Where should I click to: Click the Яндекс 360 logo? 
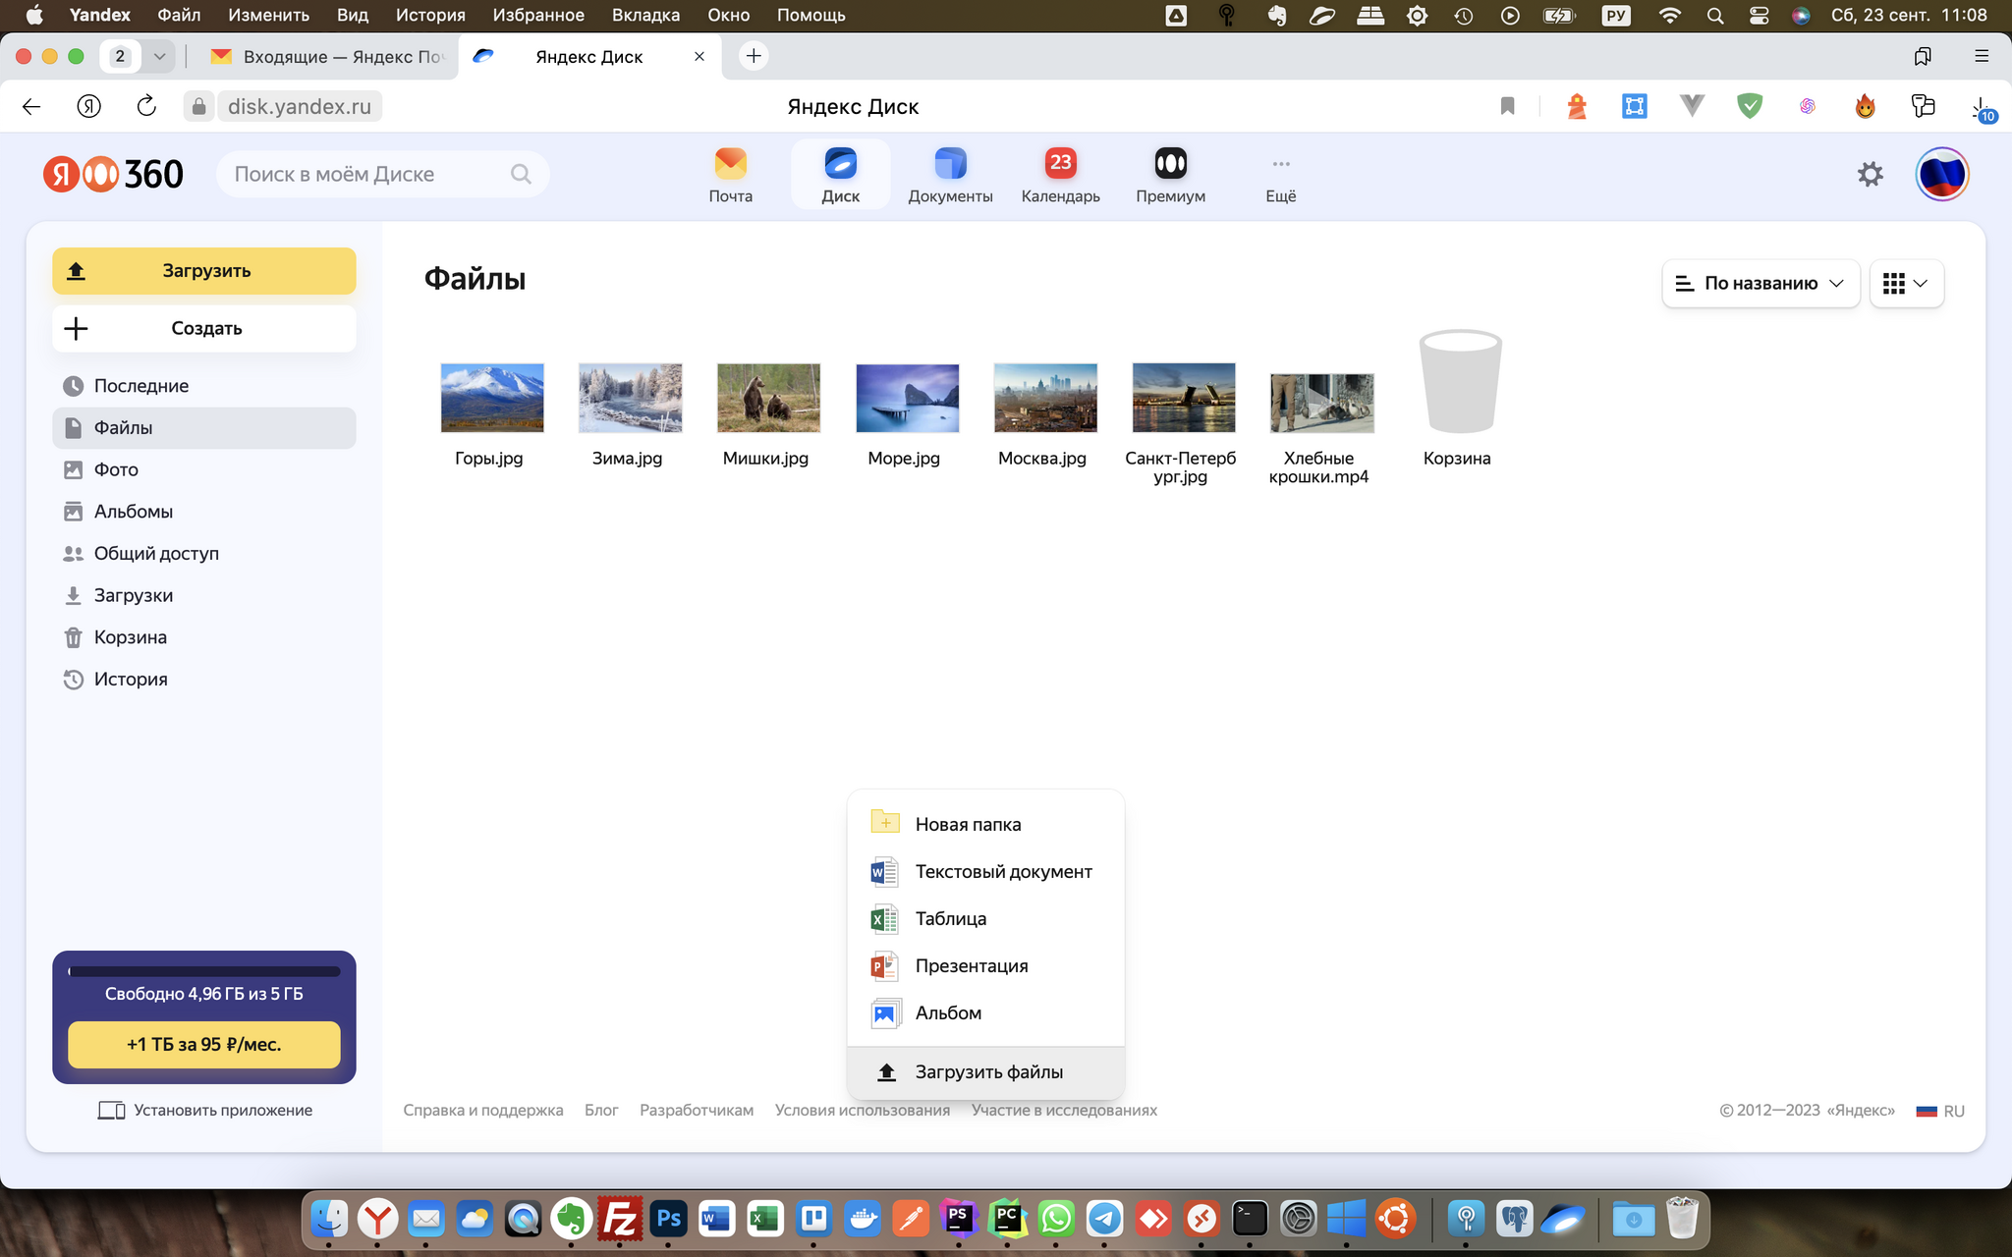(113, 174)
